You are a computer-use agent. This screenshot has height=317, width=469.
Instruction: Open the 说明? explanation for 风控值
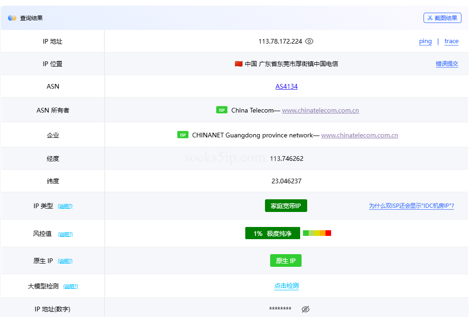coord(65,234)
